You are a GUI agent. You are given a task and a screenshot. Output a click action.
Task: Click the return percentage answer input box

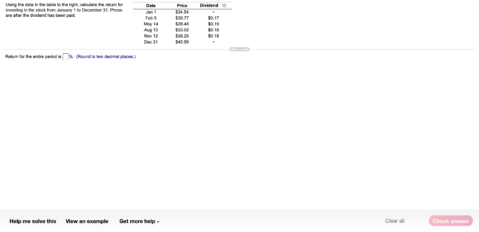[65, 57]
